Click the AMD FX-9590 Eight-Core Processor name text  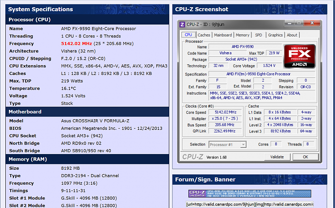99,29
